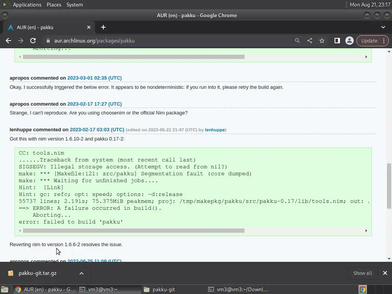The image size is (392, 294).
Task: Go back to the previous page
Action: point(8,41)
